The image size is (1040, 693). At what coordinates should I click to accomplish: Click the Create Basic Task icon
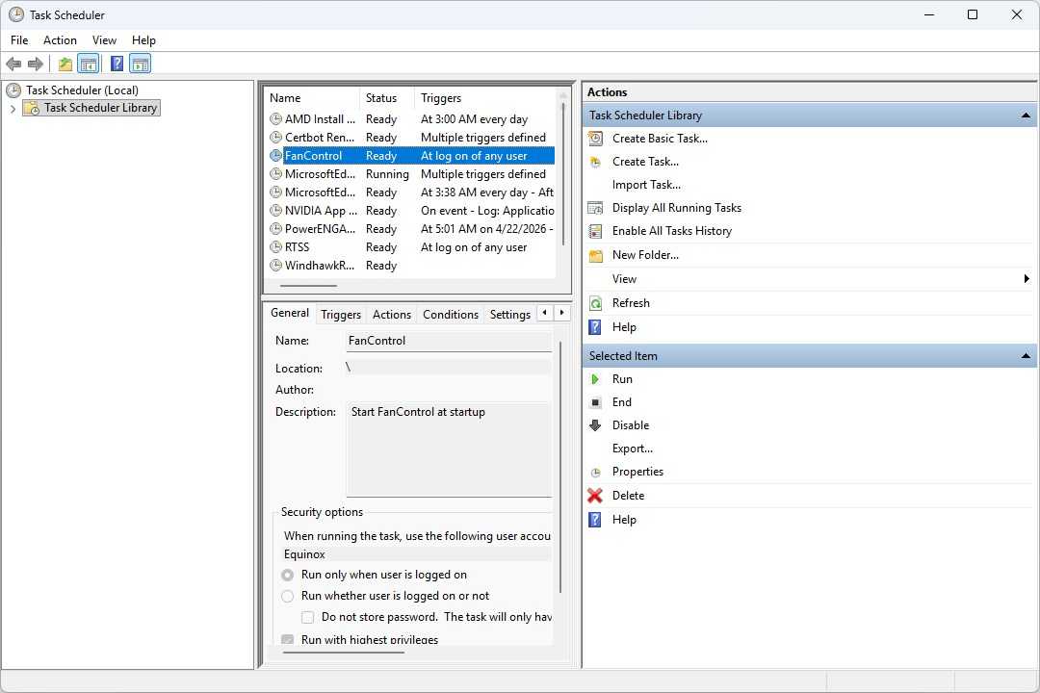pyautogui.click(x=596, y=139)
